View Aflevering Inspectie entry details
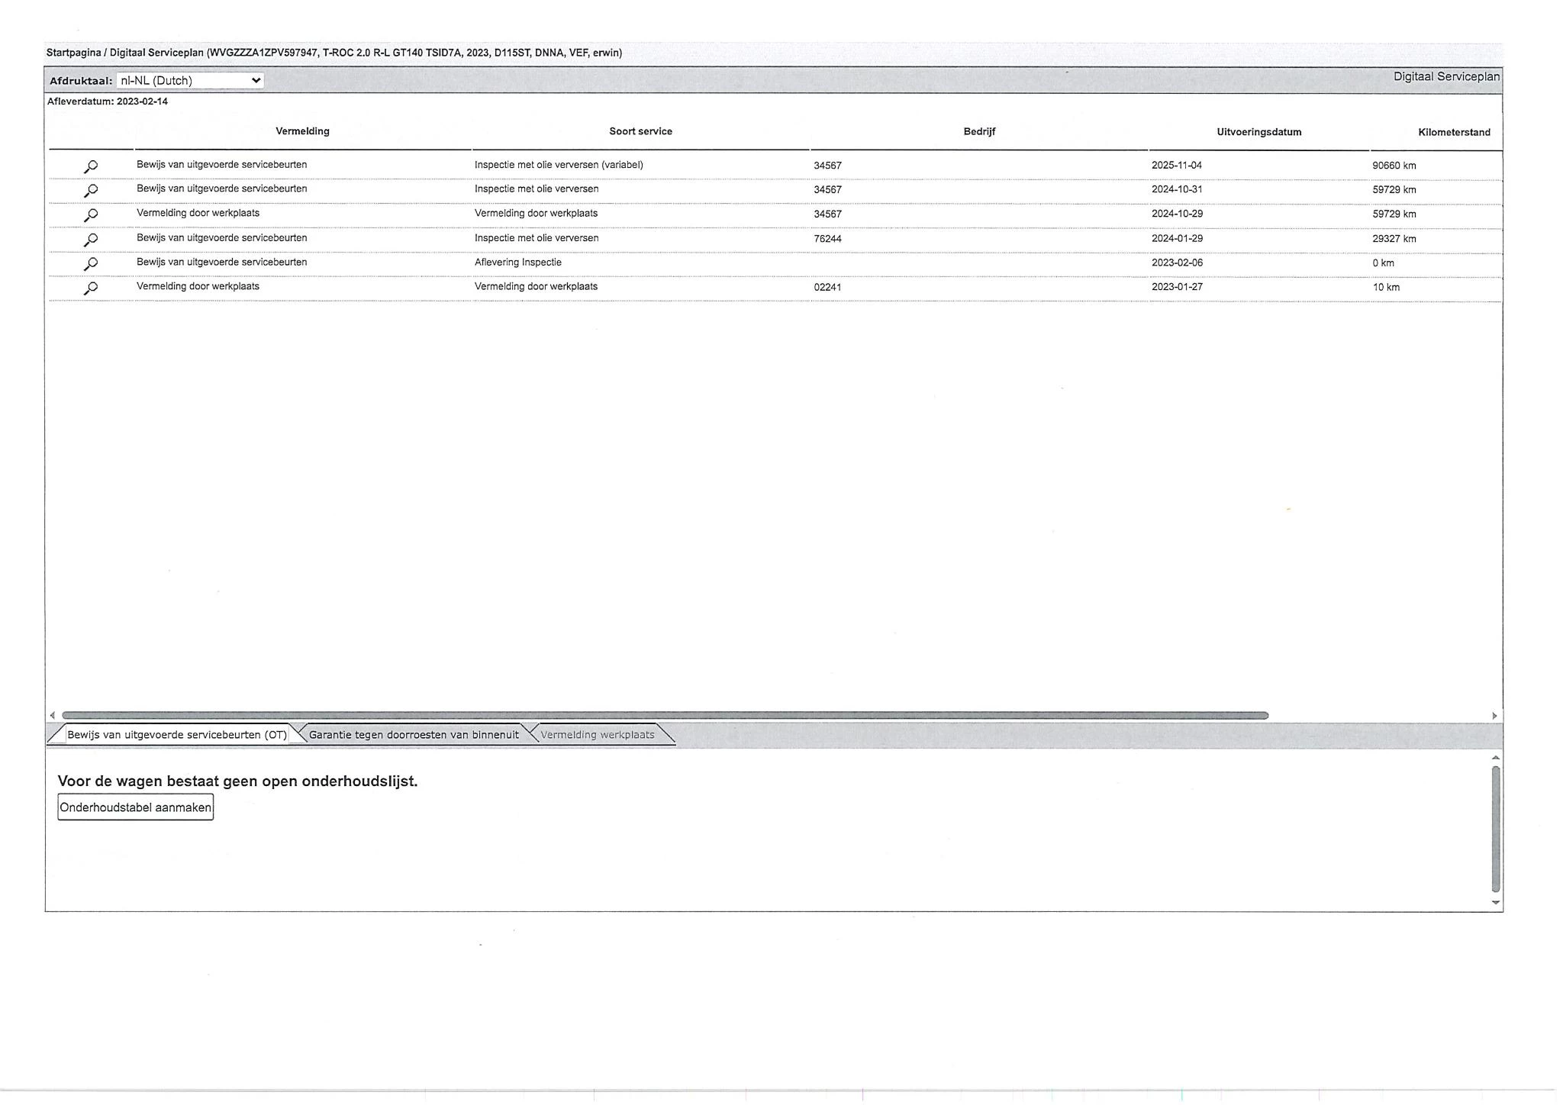Viewport: 1563px width, 1105px height. click(91, 264)
